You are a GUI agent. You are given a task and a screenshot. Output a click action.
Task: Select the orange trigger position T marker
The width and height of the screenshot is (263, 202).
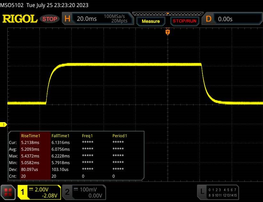point(168,32)
